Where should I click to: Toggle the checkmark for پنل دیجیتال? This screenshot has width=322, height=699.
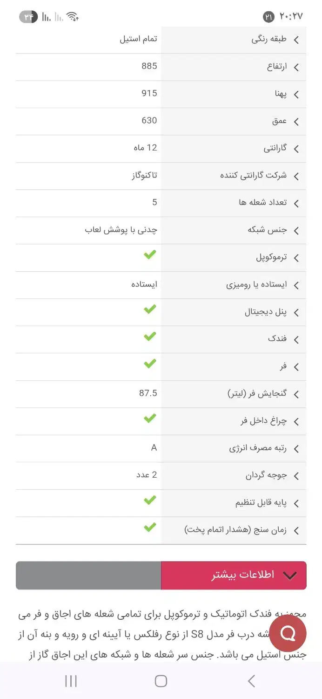pyautogui.click(x=150, y=309)
